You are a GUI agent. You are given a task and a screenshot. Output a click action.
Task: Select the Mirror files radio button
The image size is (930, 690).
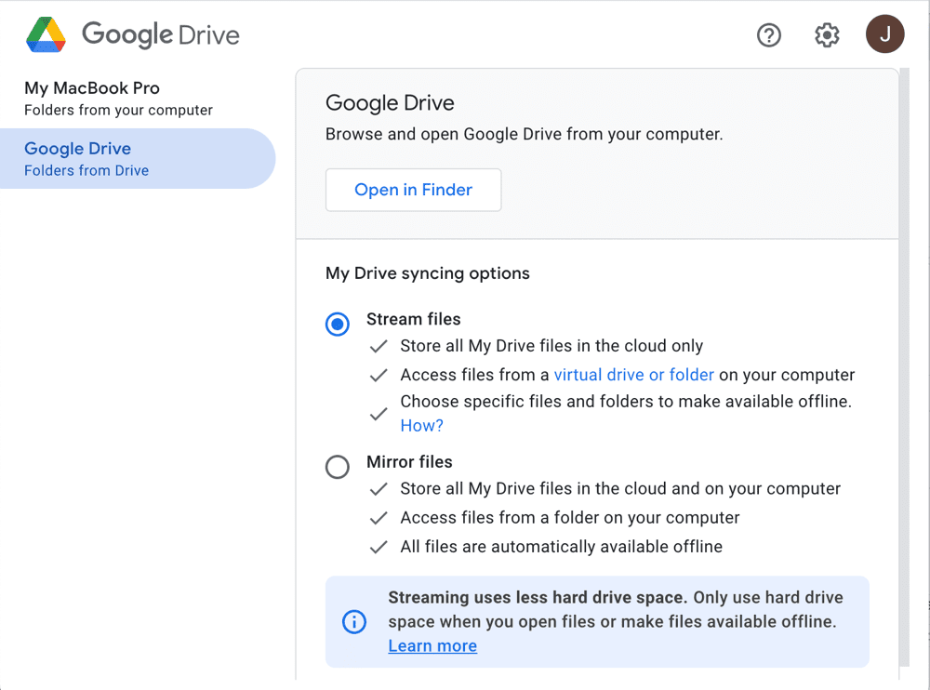338,467
